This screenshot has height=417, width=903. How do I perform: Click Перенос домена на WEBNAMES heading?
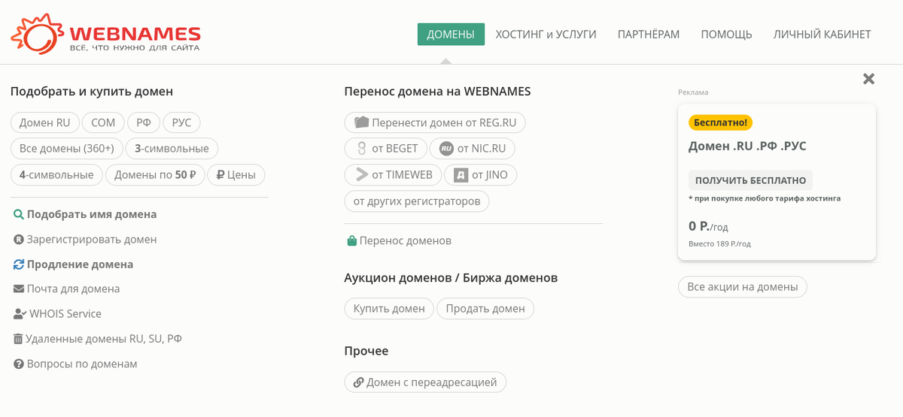pyautogui.click(x=437, y=92)
